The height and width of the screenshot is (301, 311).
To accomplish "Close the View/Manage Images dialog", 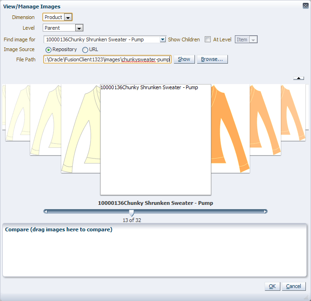I will click(x=305, y=6).
